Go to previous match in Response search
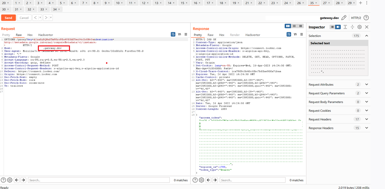This screenshot has width=385, height=189. click(x=209, y=180)
